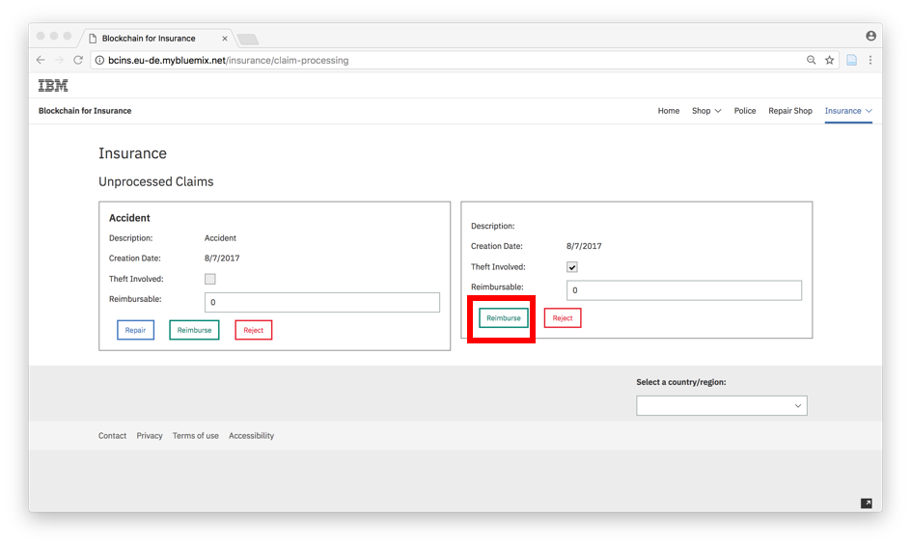Expand the Shop dropdown menu

[706, 111]
